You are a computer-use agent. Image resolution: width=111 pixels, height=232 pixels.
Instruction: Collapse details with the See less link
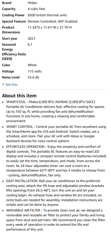coord(11,84)
